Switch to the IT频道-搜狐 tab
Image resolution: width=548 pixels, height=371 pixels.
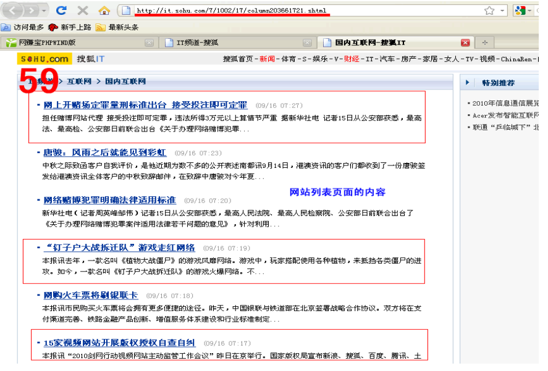point(237,43)
